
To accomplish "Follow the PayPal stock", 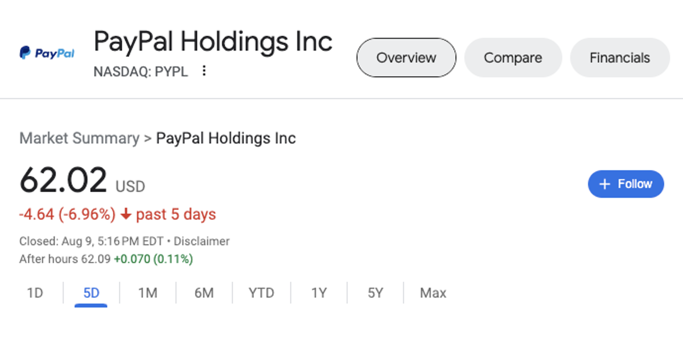I will pyautogui.click(x=626, y=184).
